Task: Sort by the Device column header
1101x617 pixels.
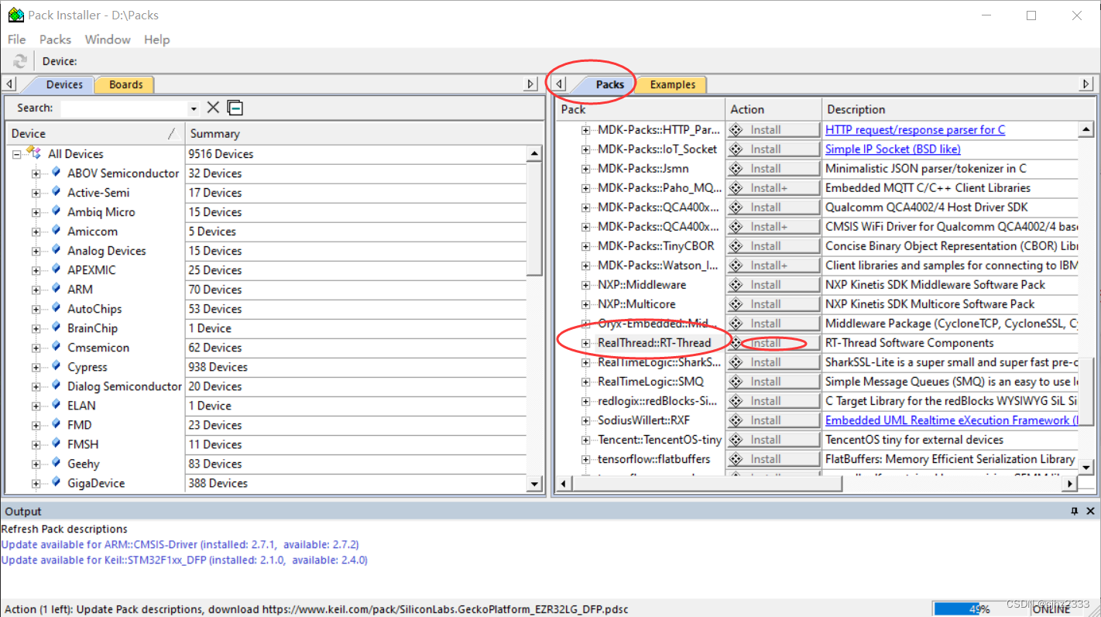Action: click(x=94, y=133)
